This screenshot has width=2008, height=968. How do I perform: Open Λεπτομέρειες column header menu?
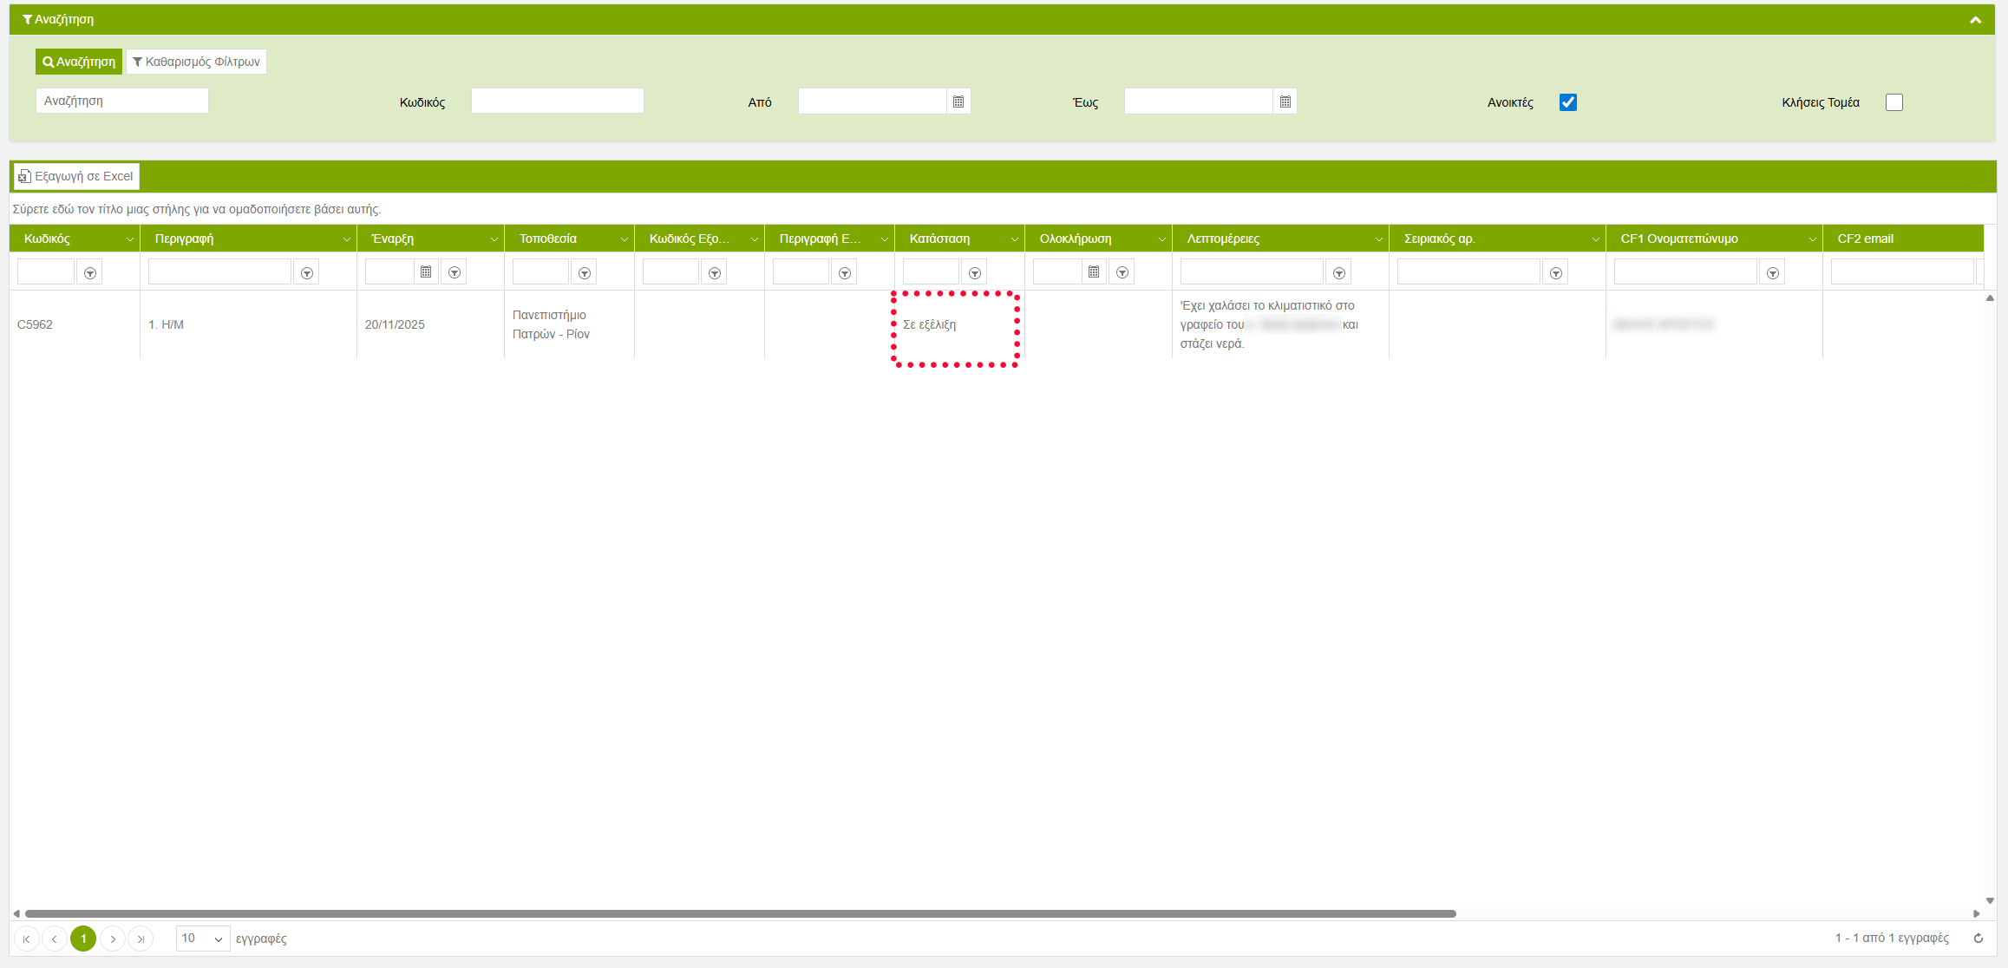[1378, 239]
